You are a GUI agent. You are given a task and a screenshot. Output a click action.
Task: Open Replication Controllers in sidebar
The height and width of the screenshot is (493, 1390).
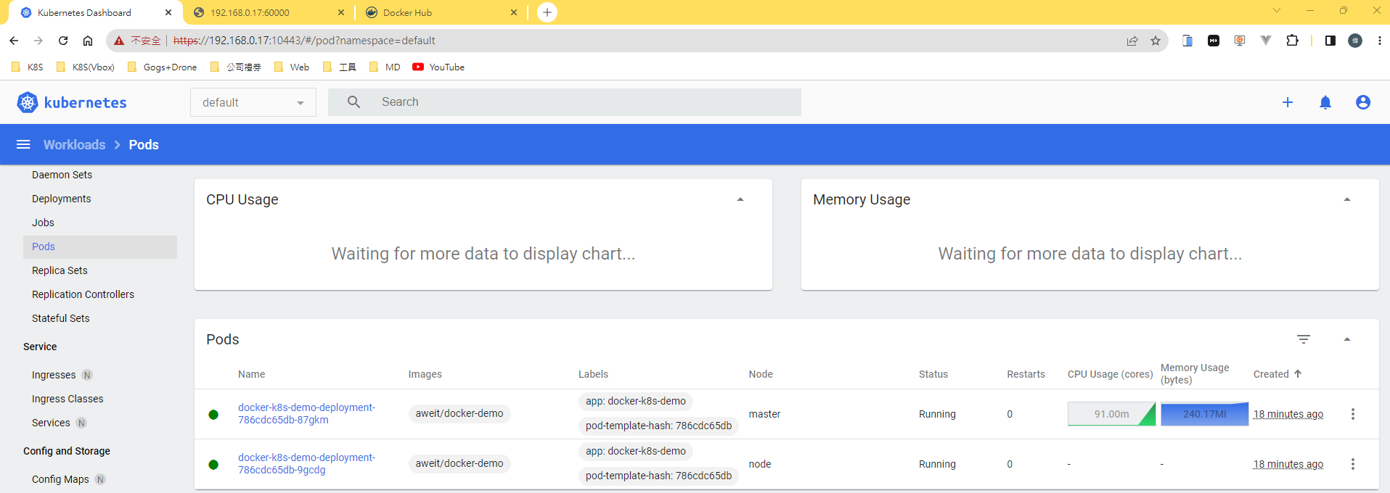tap(83, 294)
